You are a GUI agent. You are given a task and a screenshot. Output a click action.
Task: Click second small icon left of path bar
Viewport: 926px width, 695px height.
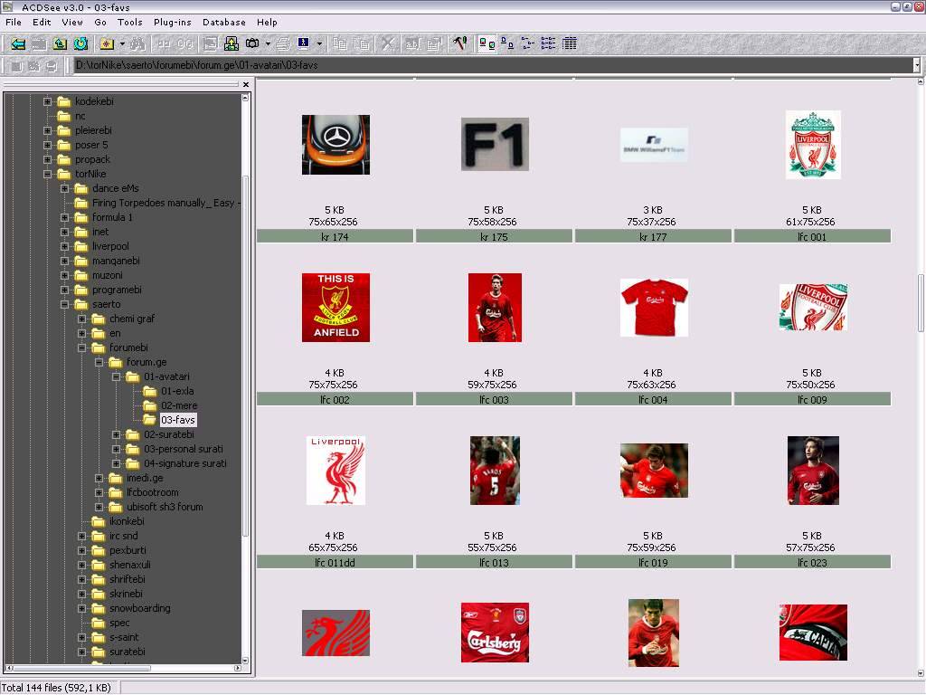pyautogui.click(x=34, y=66)
